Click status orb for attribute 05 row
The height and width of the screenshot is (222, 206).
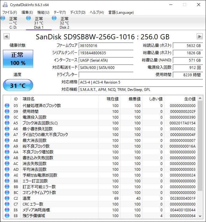7,106
